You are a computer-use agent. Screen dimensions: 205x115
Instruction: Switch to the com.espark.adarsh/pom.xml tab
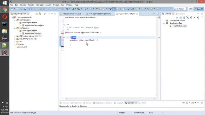click(x=98, y=14)
